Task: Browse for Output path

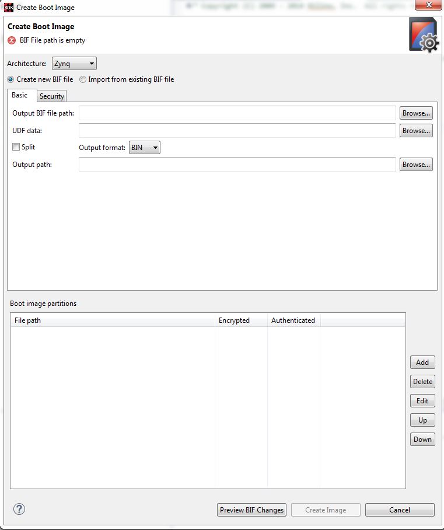Action: coord(416,164)
